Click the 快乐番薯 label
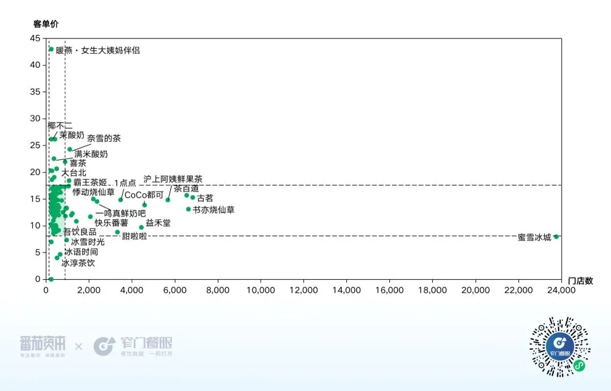 [111, 223]
